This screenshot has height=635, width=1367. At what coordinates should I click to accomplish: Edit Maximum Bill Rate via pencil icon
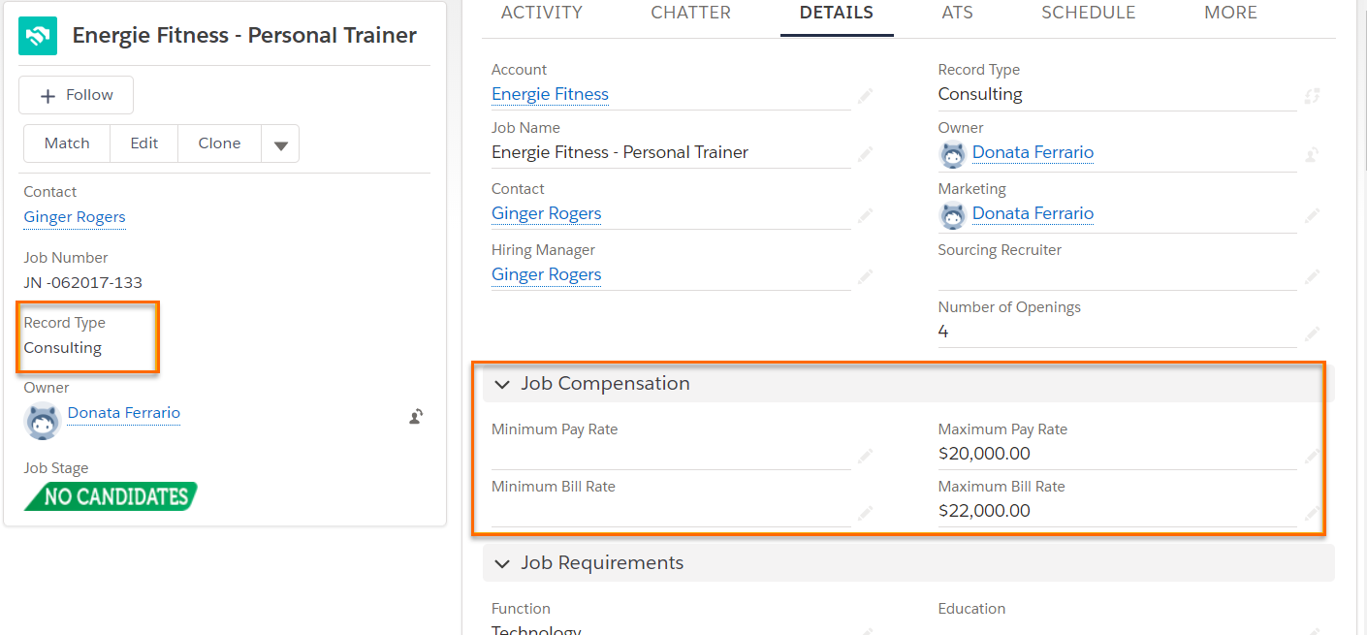[x=1313, y=512]
